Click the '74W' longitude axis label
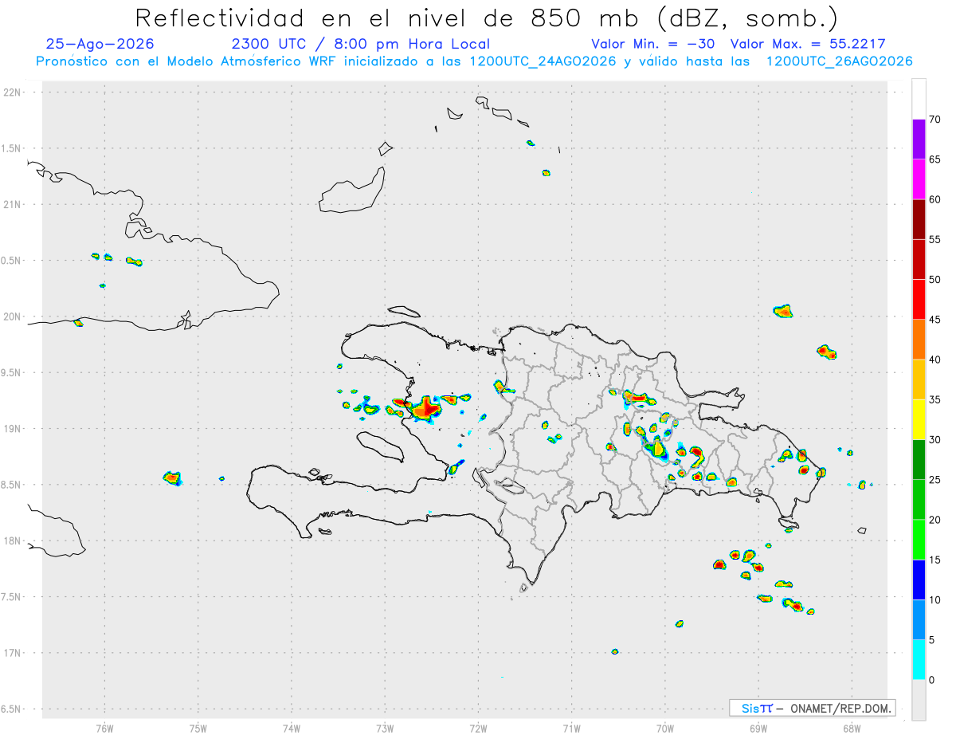Viewport: 956px width, 739px height. pyautogui.click(x=292, y=728)
